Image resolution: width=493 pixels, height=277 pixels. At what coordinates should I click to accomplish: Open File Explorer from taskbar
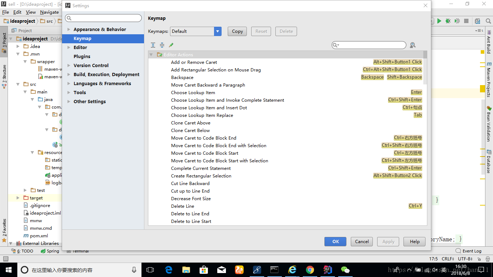[x=186, y=269]
